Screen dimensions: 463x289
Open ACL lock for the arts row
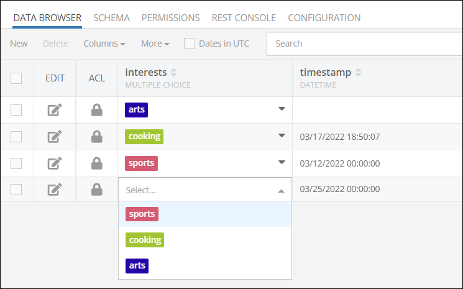pos(96,110)
